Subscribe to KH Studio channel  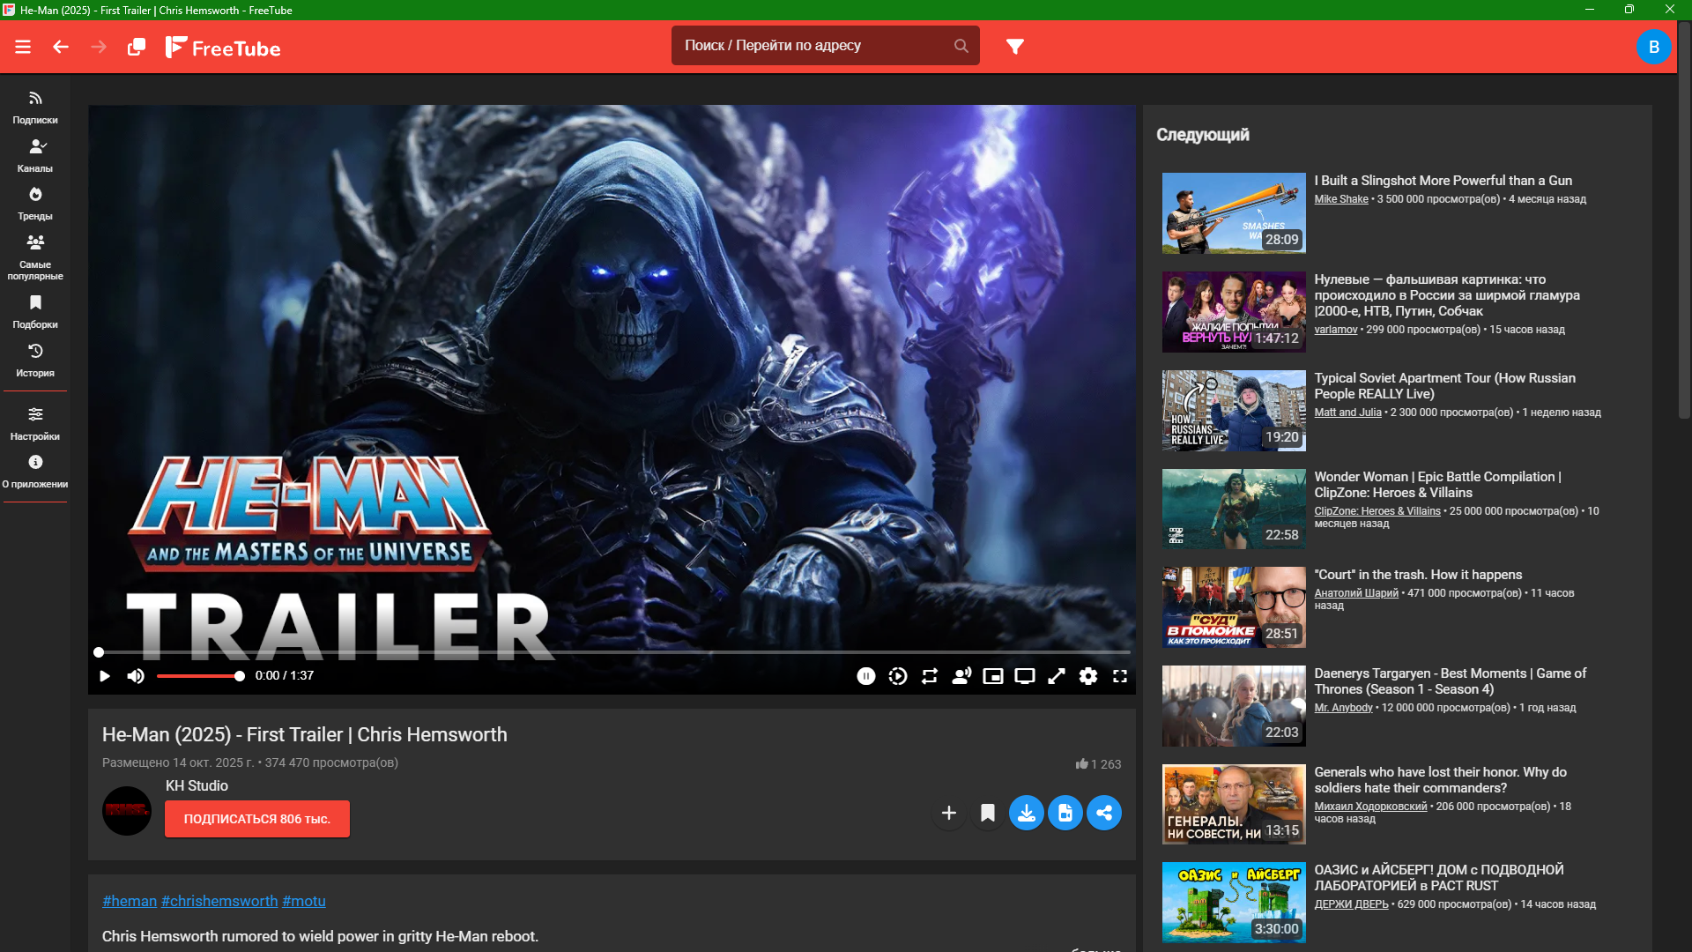pyautogui.click(x=256, y=819)
